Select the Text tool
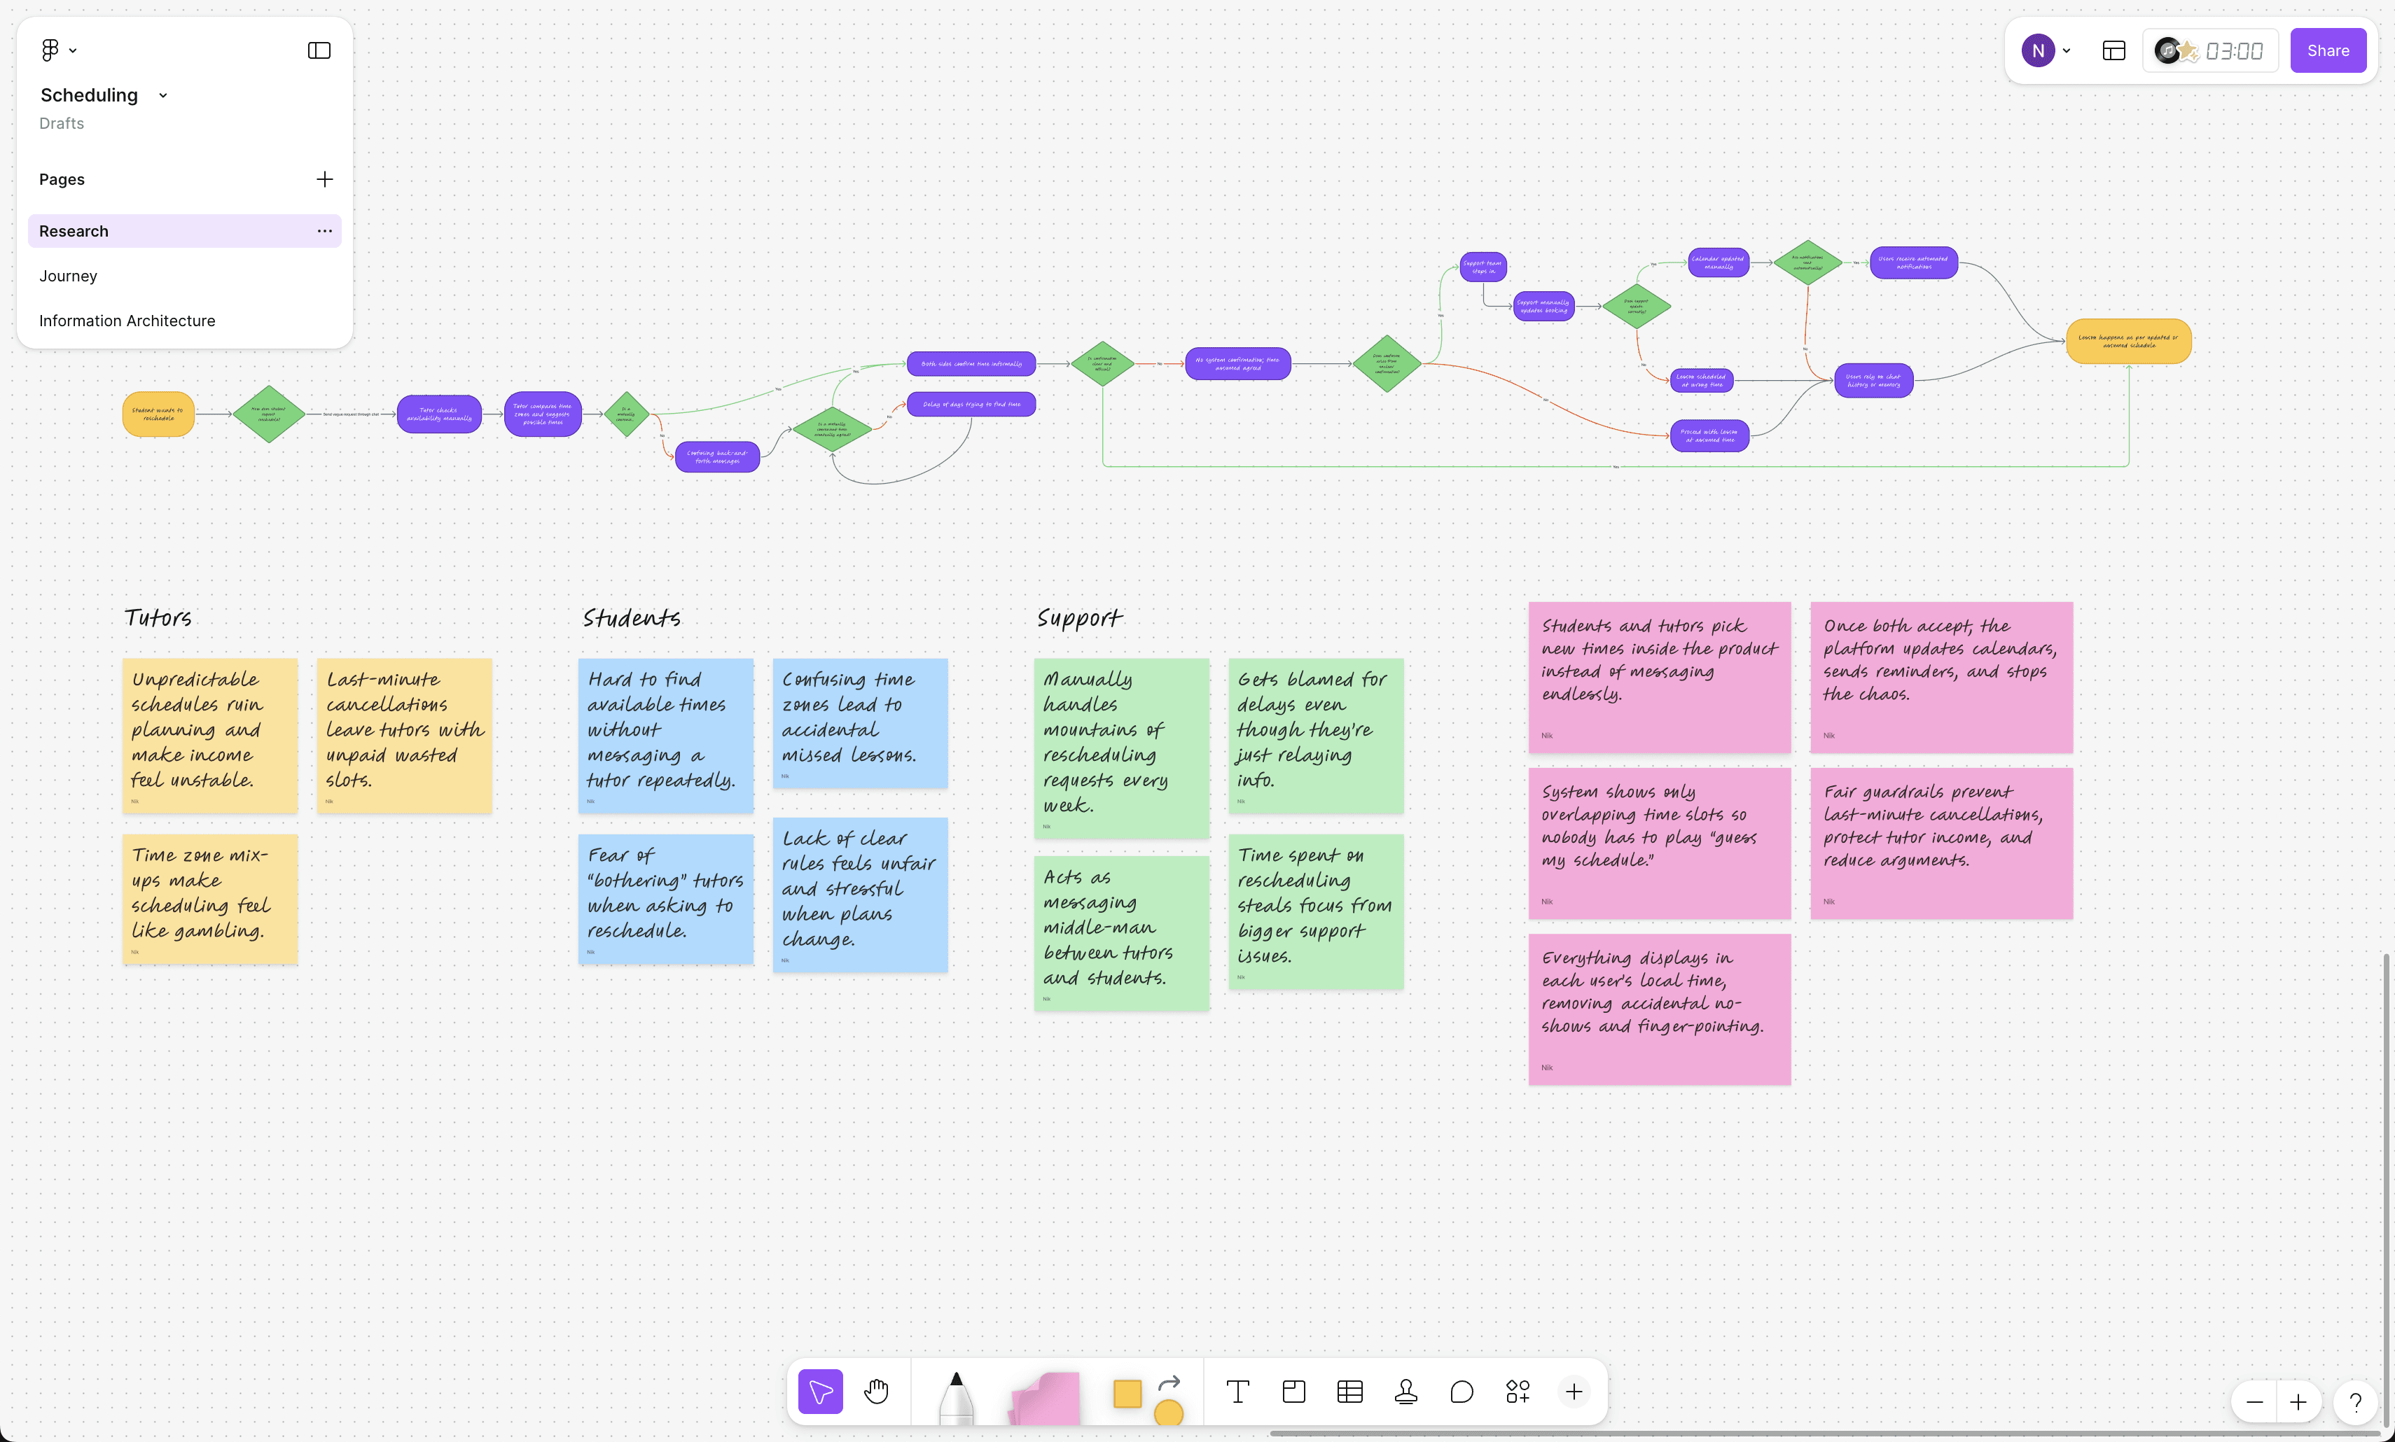2395x1442 pixels. pyautogui.click(x=1237, y=1392)
